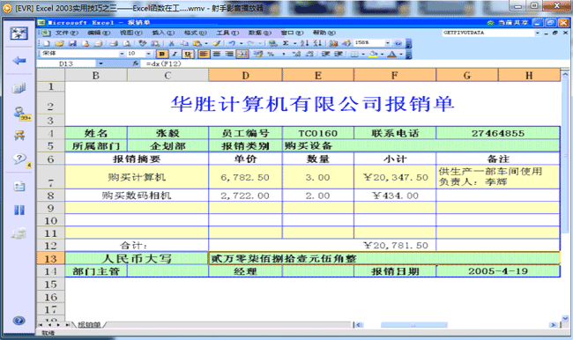Click the Cut scissors icon
The width and height of the screenshot is (573, 340).
coord(171,43)
